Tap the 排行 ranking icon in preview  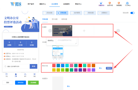25,74
